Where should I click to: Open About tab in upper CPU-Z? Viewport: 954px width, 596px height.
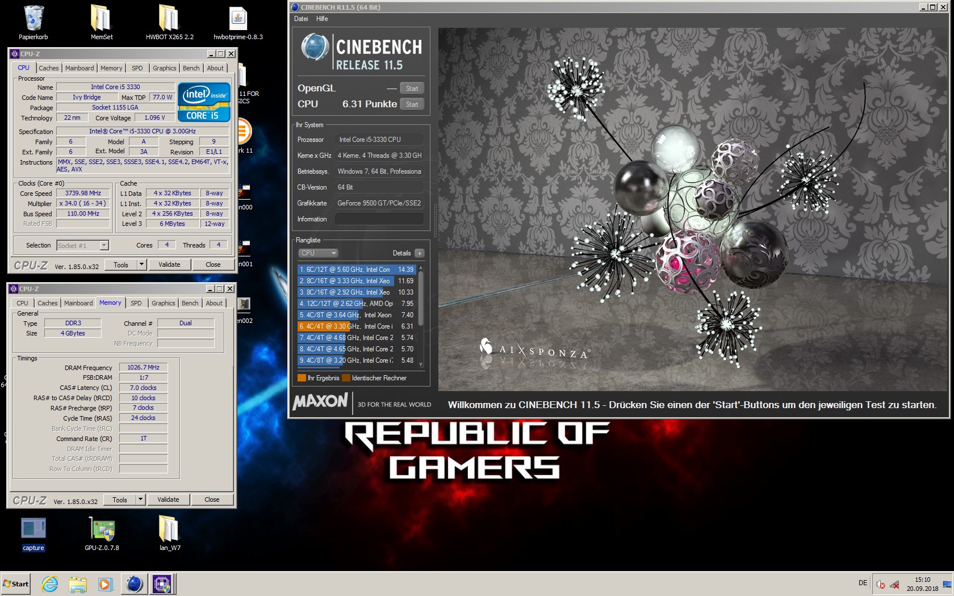click(215, 68)
